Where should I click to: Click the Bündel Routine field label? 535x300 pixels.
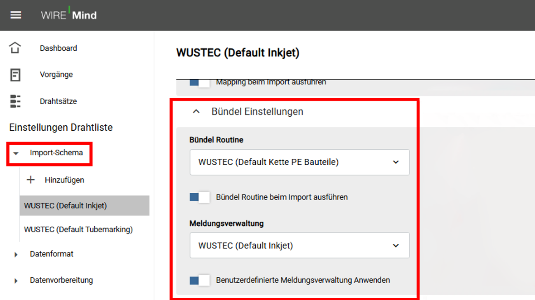216,140
